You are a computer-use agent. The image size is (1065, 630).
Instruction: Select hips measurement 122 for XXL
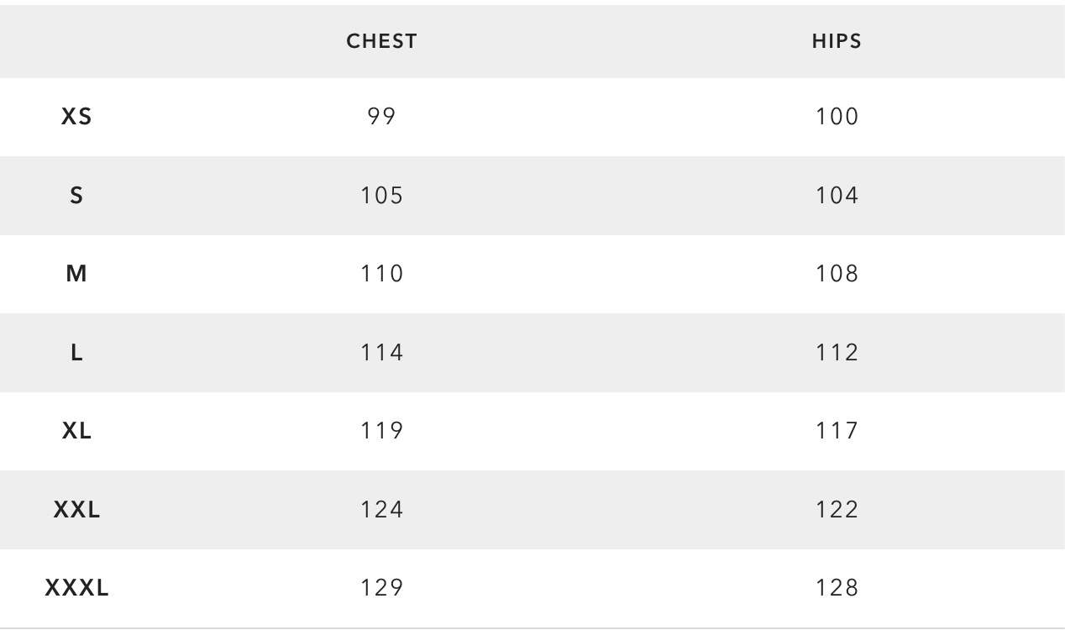click(837, 510)
